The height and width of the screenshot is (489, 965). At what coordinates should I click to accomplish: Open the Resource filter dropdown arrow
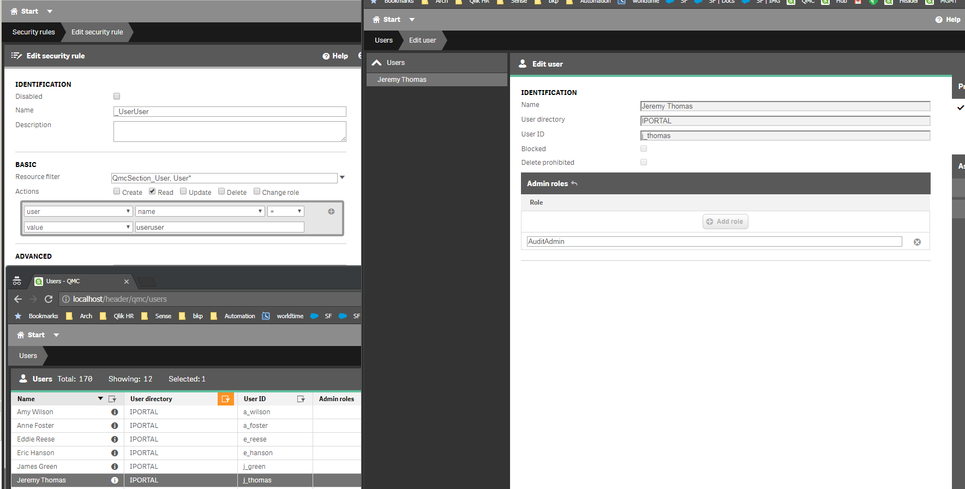342,177
